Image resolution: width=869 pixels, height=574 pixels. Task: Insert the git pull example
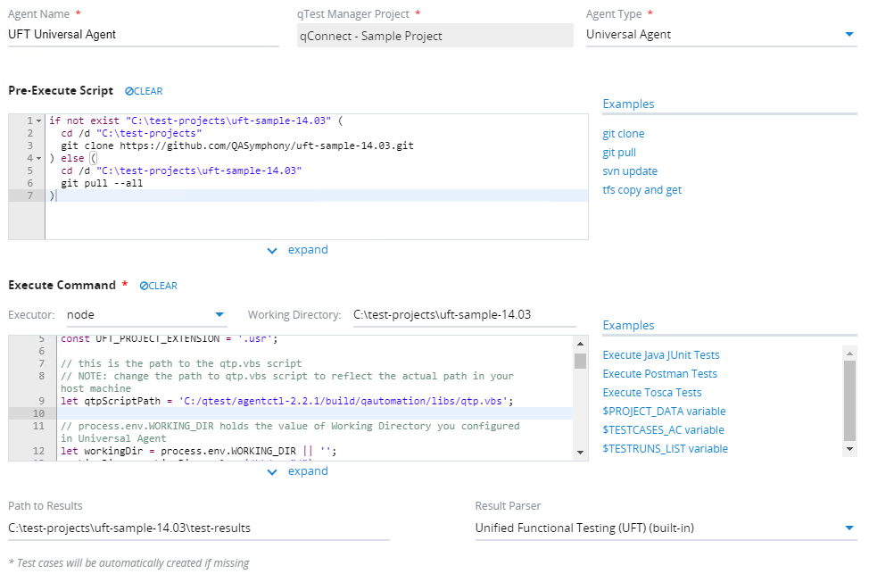(x=619, y=153)
